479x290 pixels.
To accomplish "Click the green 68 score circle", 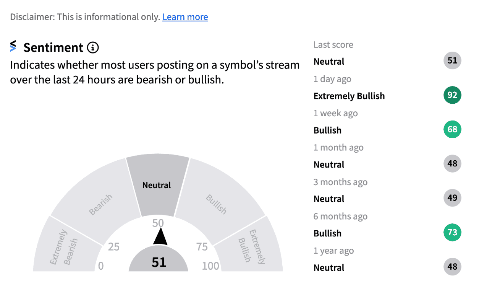I will click(x=452, y=129).
